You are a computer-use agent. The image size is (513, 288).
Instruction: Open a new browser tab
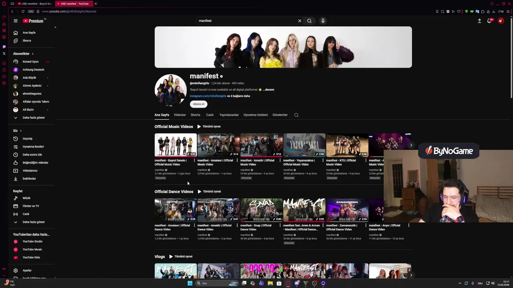click(x=95, y=4)
